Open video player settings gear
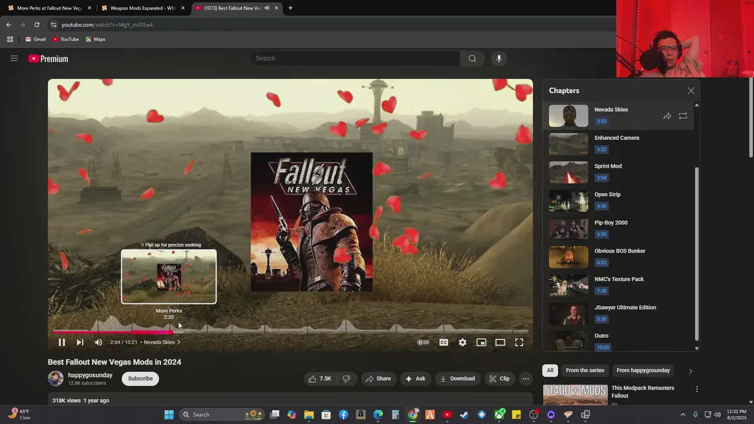Image resolution: width=754 pixels, height=424 pixels. pos(462,342)
